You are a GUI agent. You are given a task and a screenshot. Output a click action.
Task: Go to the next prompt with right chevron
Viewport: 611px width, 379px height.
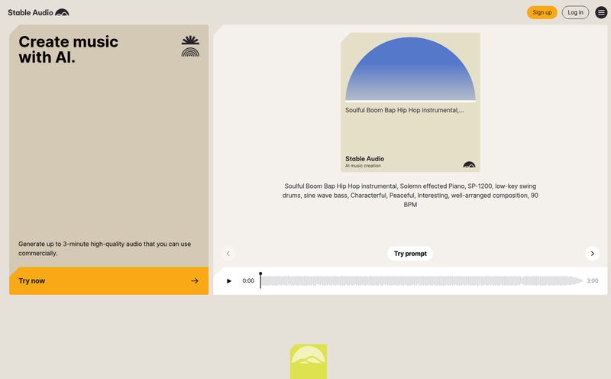point(592,254)
